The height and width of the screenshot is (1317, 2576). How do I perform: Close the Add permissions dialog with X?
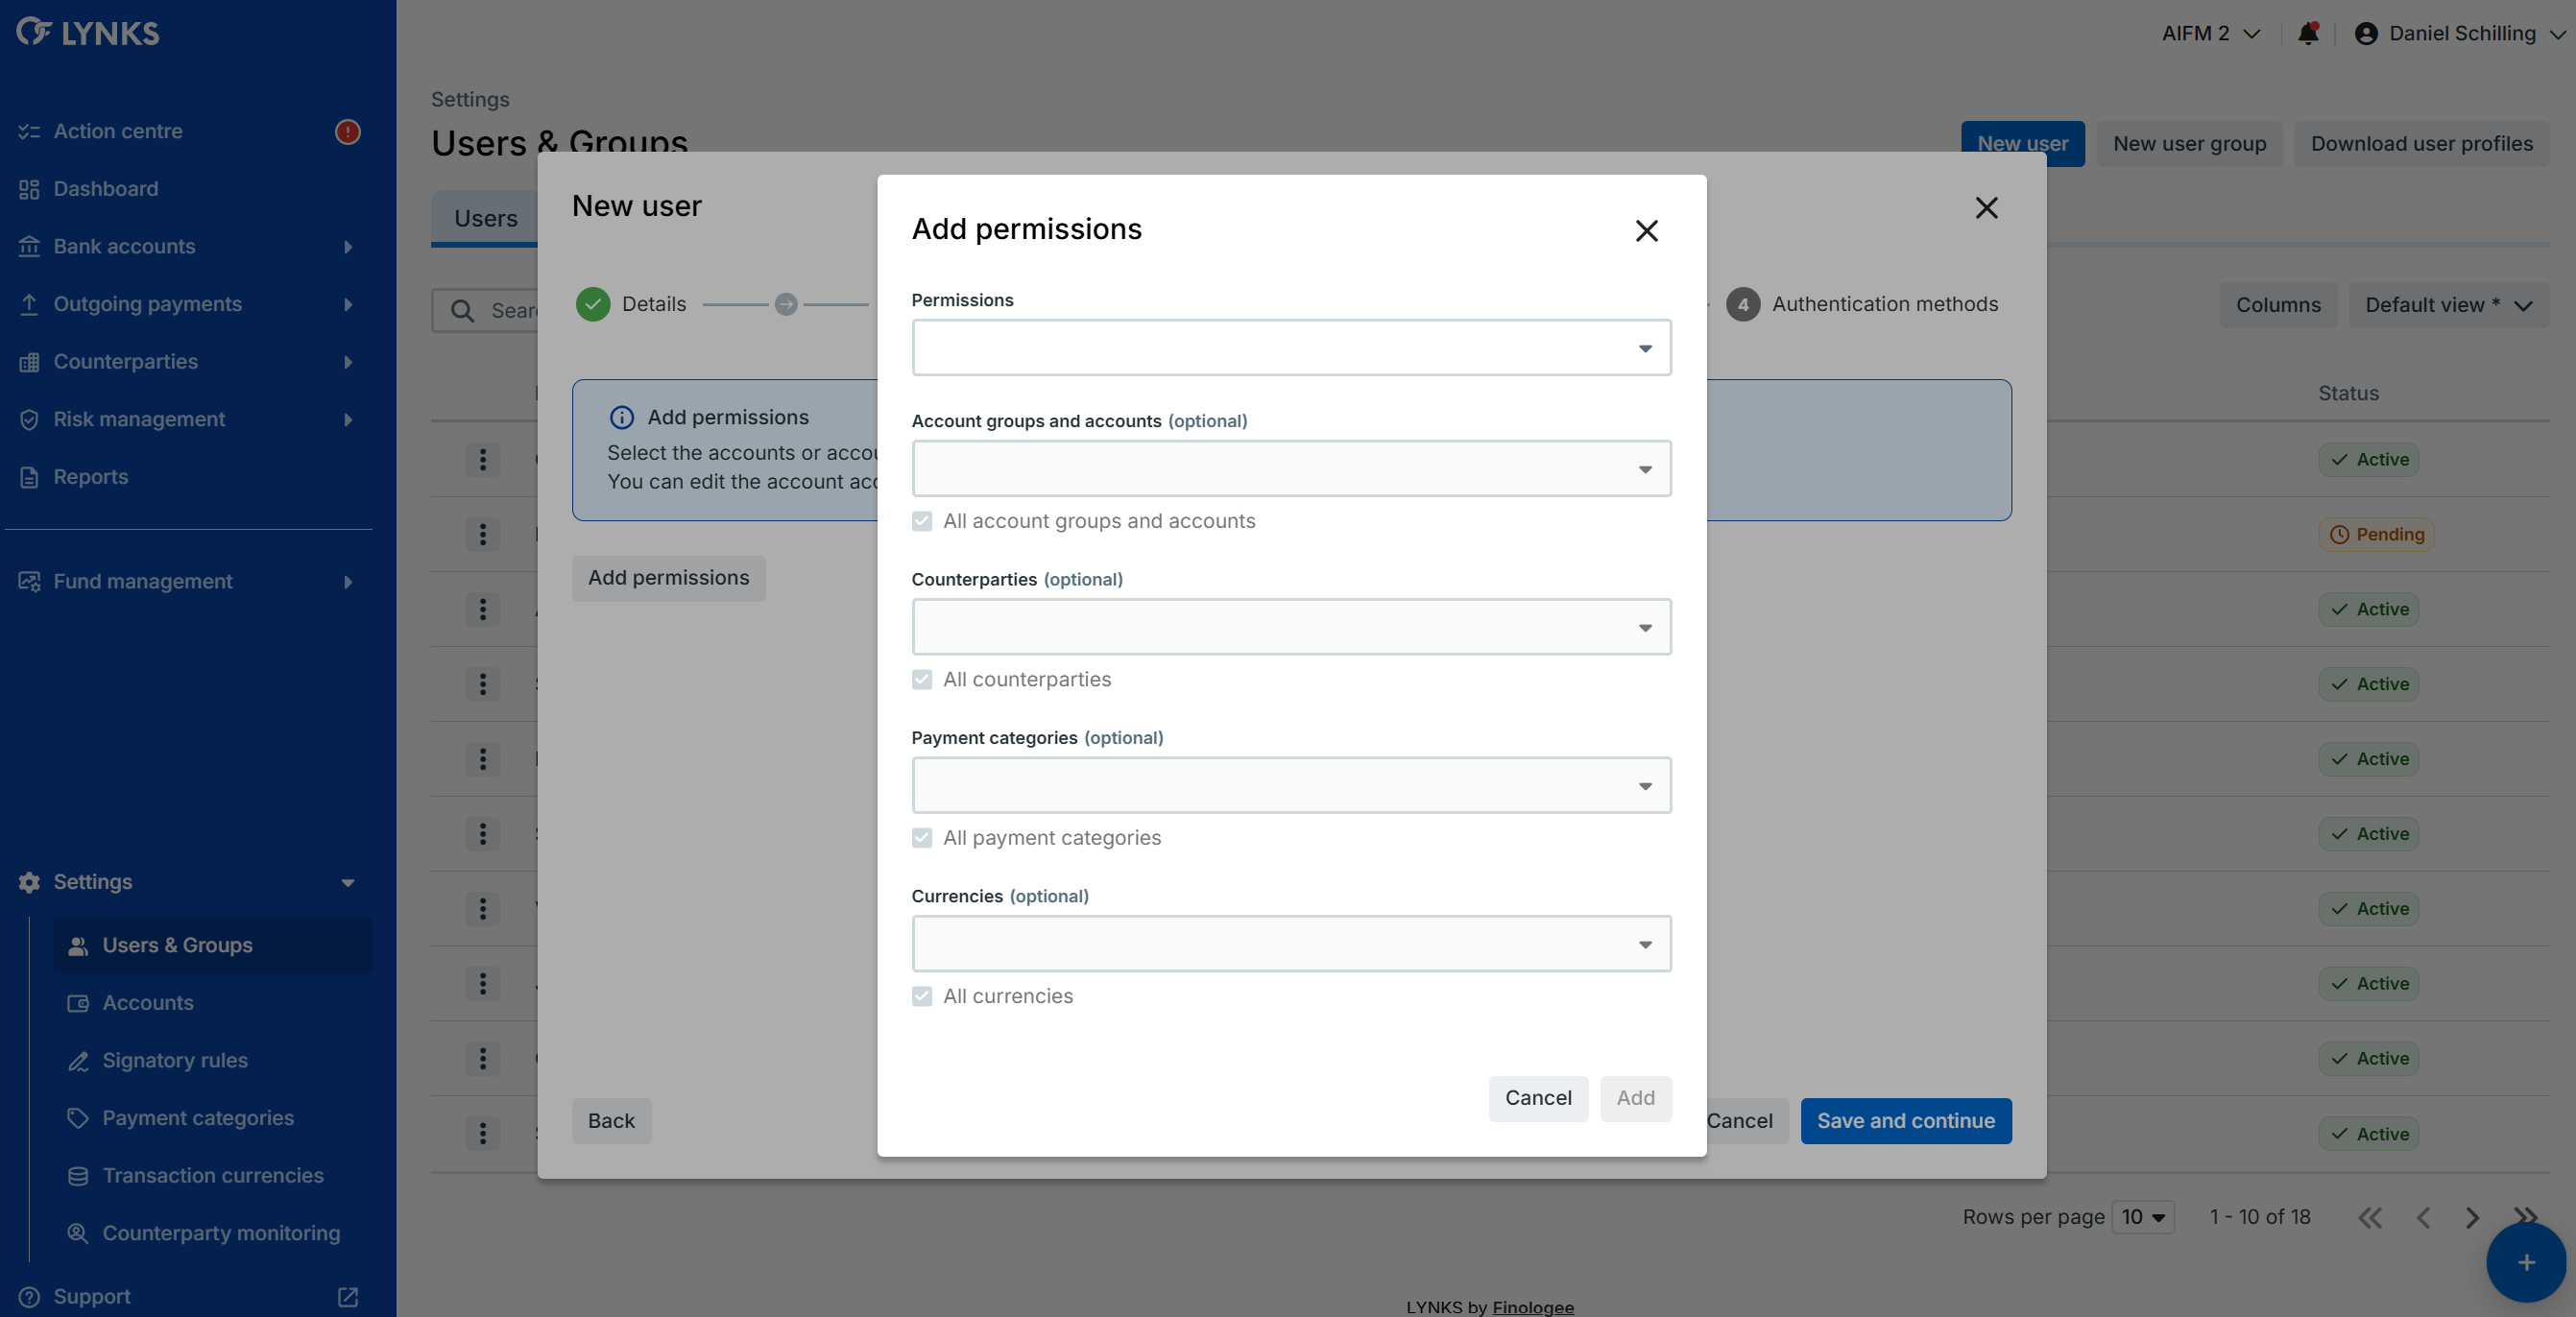pyautogui.click(x=1646, y=231)
